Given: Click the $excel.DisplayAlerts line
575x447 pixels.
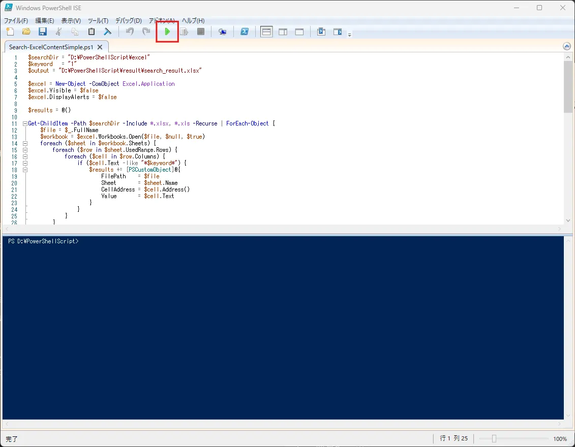Looking at the screenshot, I should 72,97.
